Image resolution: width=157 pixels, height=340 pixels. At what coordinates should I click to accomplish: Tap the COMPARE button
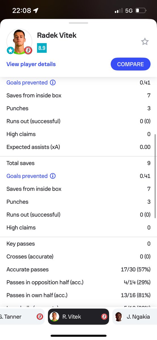click(130, 64)
